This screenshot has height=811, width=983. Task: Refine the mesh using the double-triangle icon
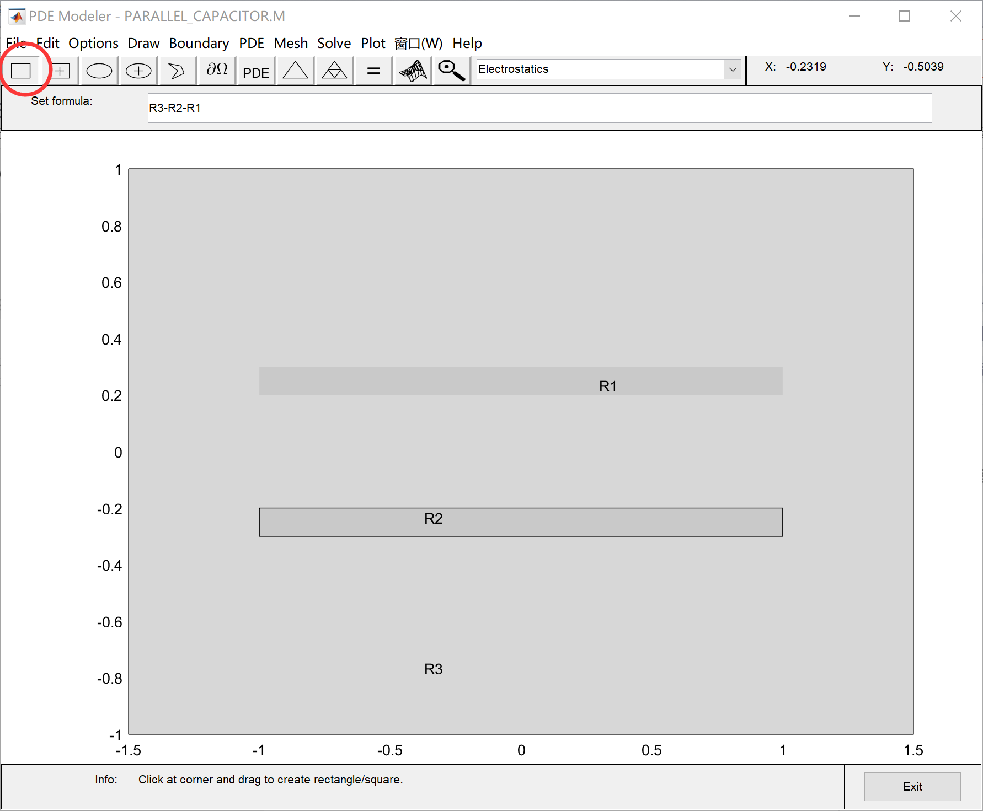point(334,70)
